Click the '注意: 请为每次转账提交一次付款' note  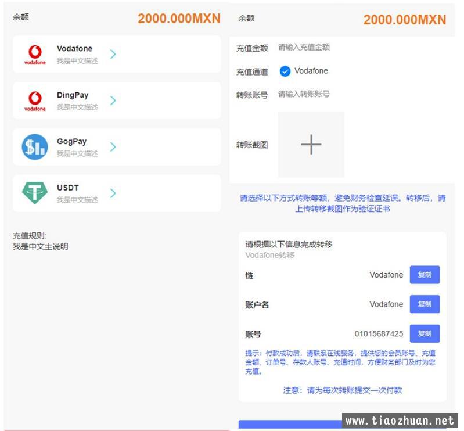tap(343, 390)
